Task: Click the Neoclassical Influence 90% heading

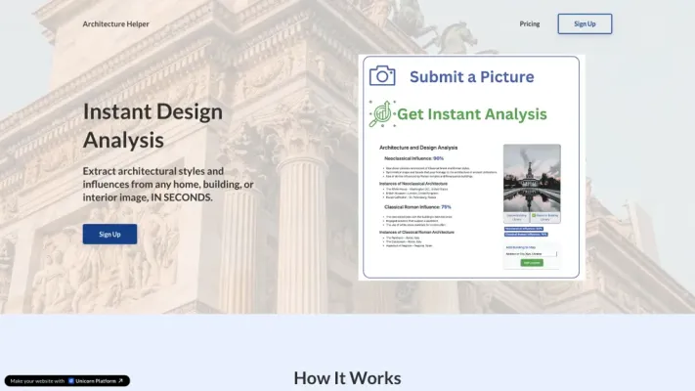Action: pyautogui.click(x=414, y=157)
